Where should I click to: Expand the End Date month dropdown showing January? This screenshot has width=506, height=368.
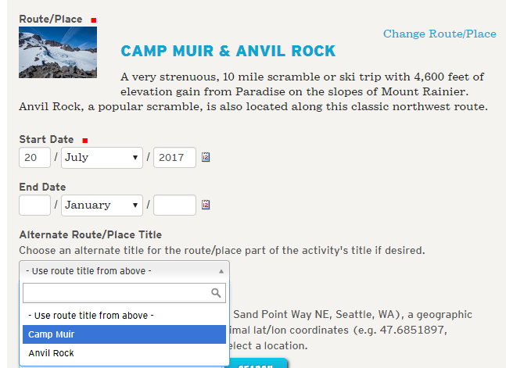click(x=102, y=205)
